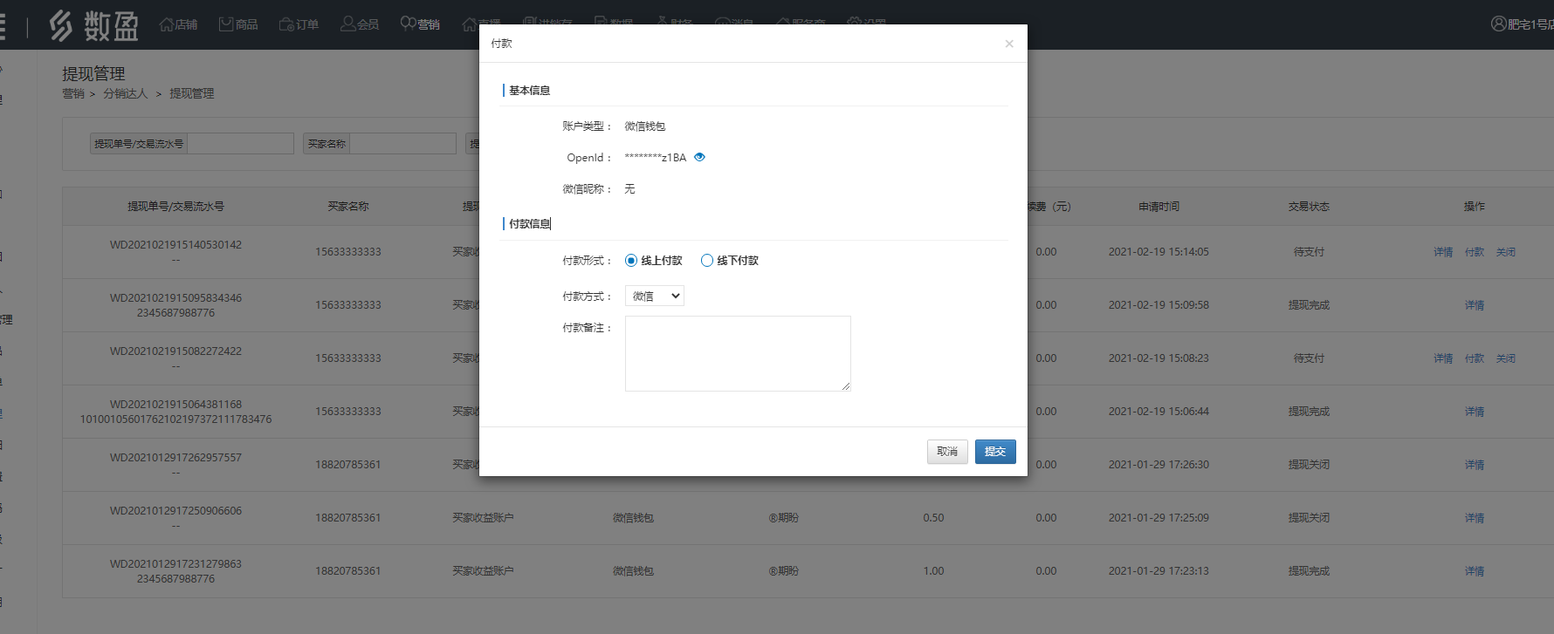Close the 付款 dialog with the X
The image size is (1554, 634).
coord(1009,44)
